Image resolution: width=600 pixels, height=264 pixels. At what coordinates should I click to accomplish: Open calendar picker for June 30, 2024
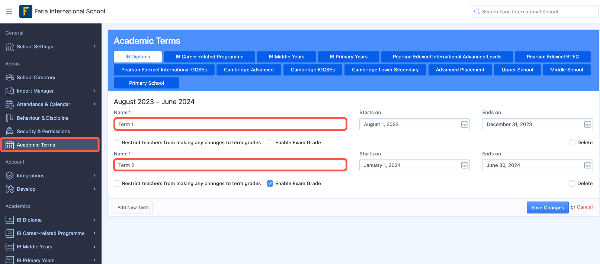(587, 165)
